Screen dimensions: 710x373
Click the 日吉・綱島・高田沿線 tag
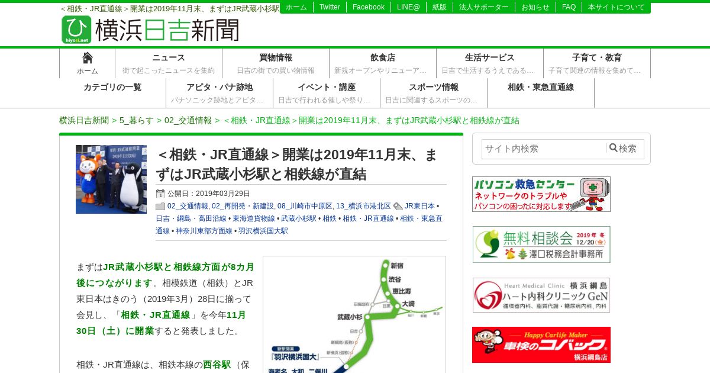pyautogui.click(x=192, y=218)
